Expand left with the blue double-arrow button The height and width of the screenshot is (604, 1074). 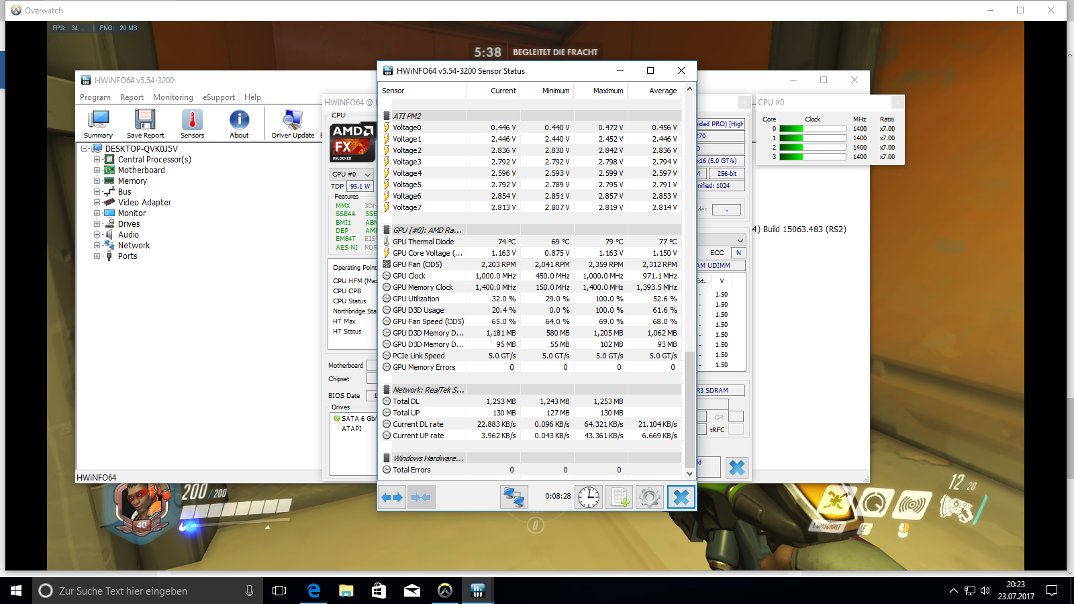tap(392, 497)
